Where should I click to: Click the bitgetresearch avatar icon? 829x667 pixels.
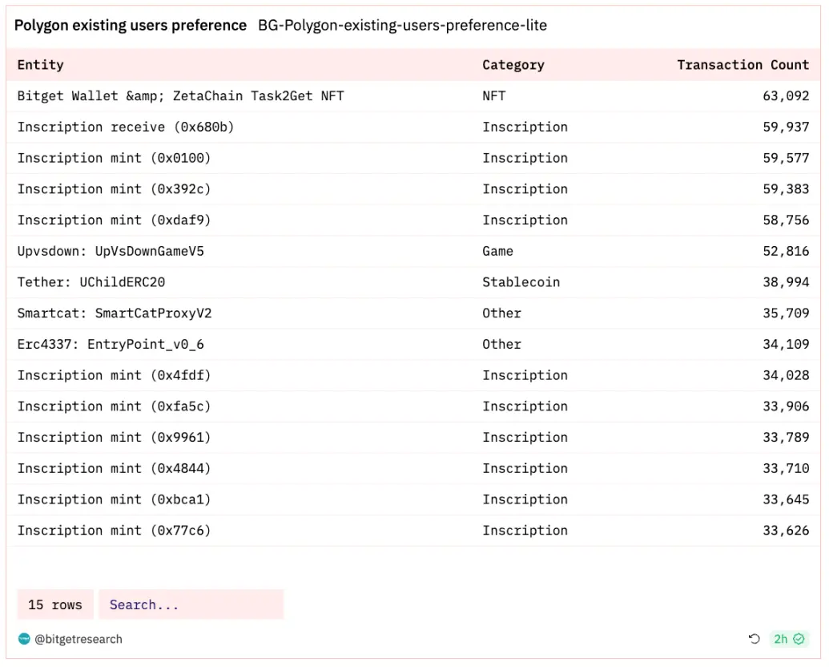click(24, 639)
